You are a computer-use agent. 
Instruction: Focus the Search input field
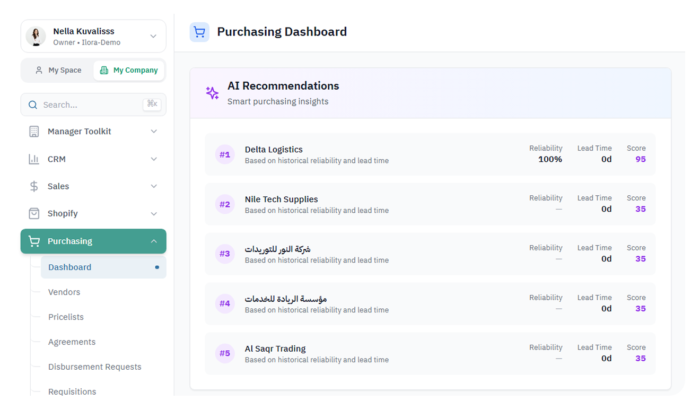[x=93, y=105]
